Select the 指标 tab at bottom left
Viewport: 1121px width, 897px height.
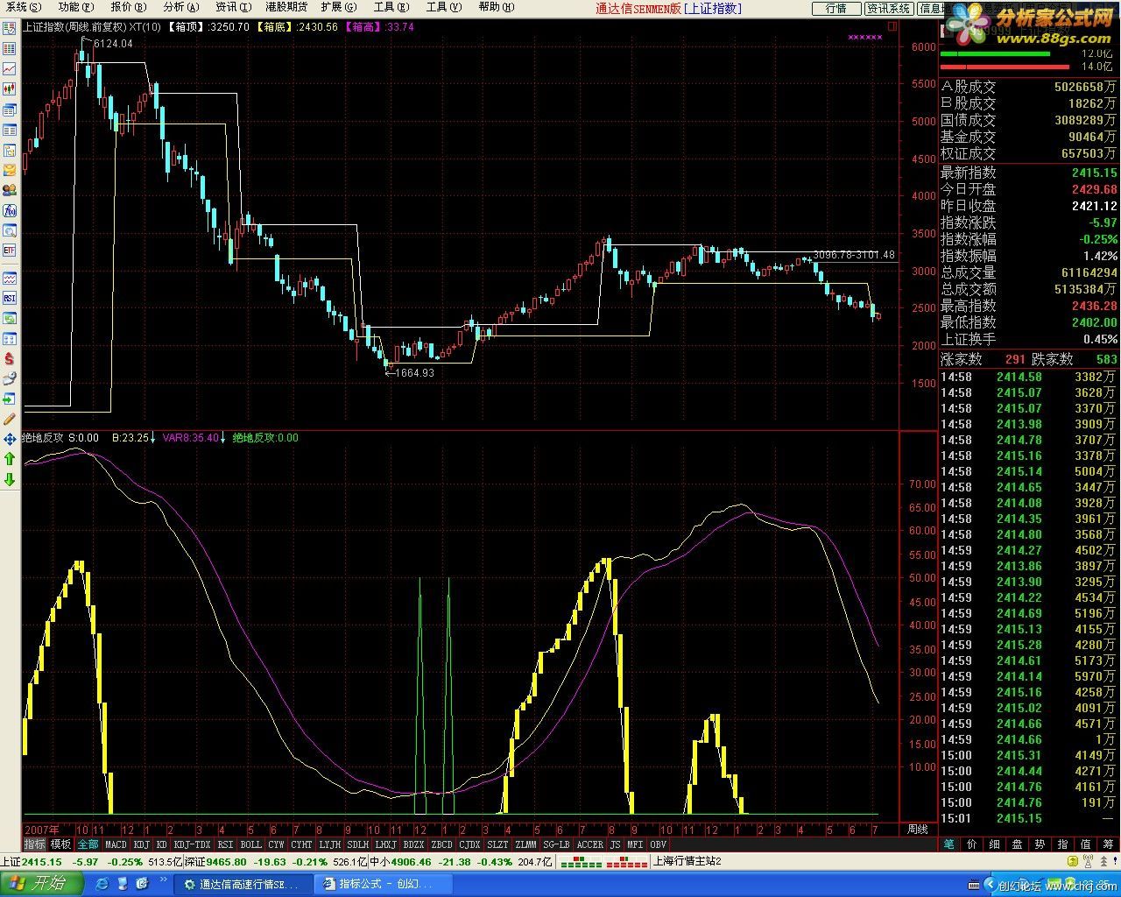[x=34, y=844]
